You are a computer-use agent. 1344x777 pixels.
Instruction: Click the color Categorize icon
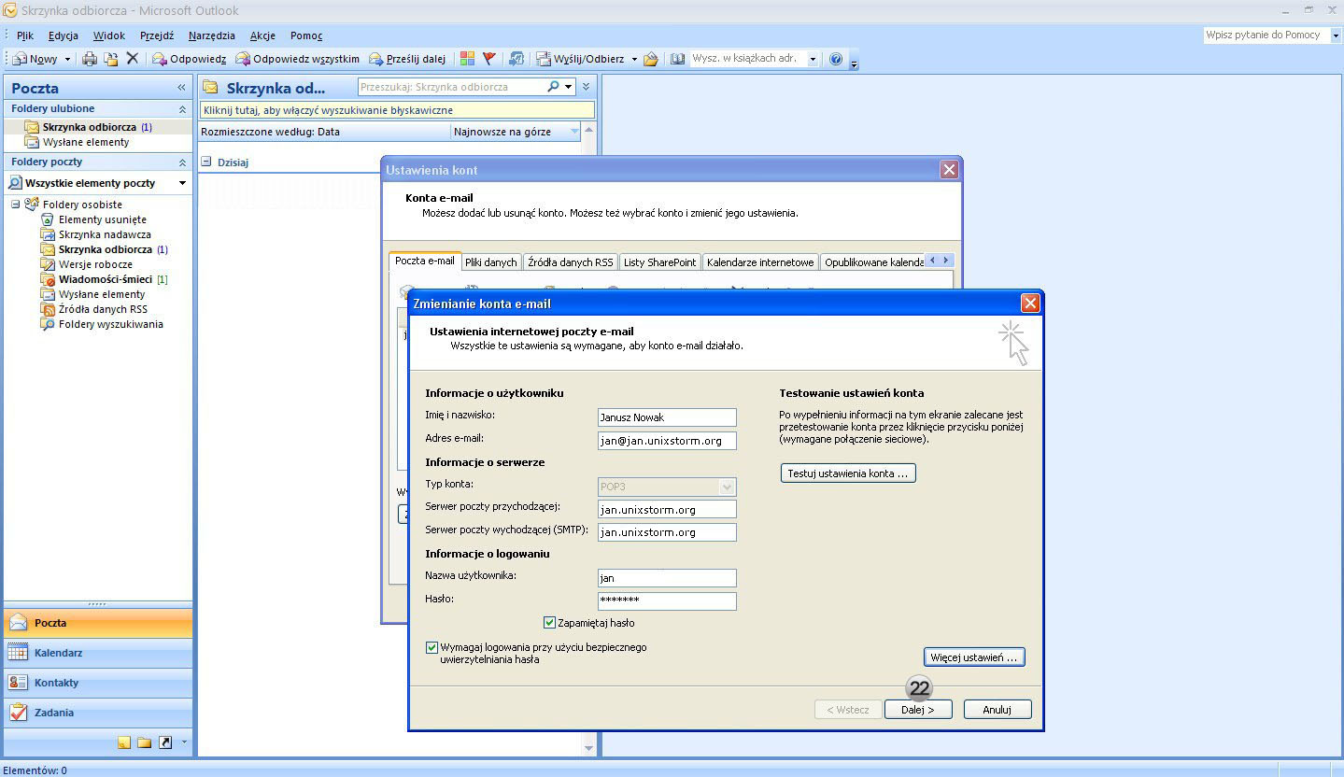pyautogui.click(x=468, y=59)
